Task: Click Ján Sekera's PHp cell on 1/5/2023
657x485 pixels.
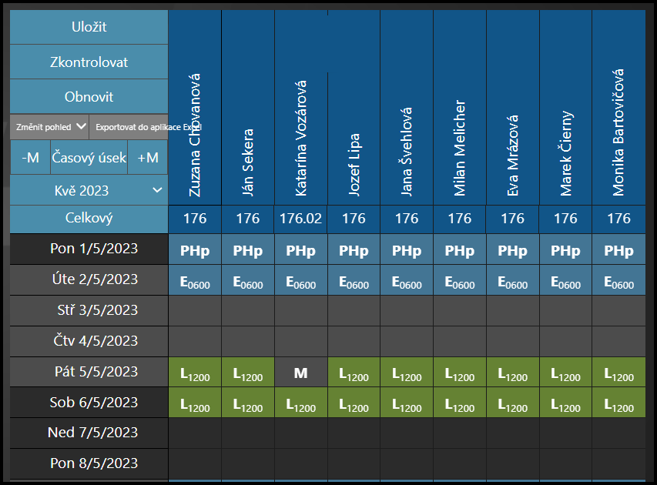Action: (x=248, y=251)
